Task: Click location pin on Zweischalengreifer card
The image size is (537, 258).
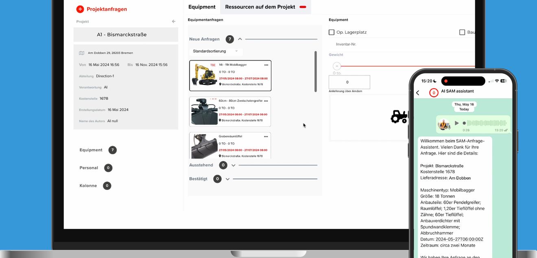Action: (x=220, y=120)
